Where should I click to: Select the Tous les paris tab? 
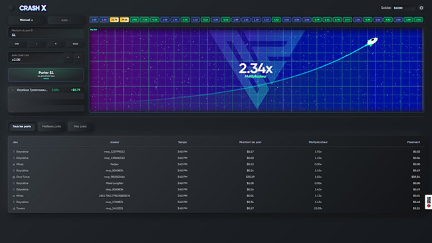point(22,127)
